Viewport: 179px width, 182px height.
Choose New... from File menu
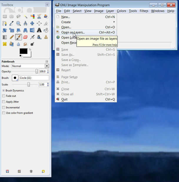coord(86,17)
